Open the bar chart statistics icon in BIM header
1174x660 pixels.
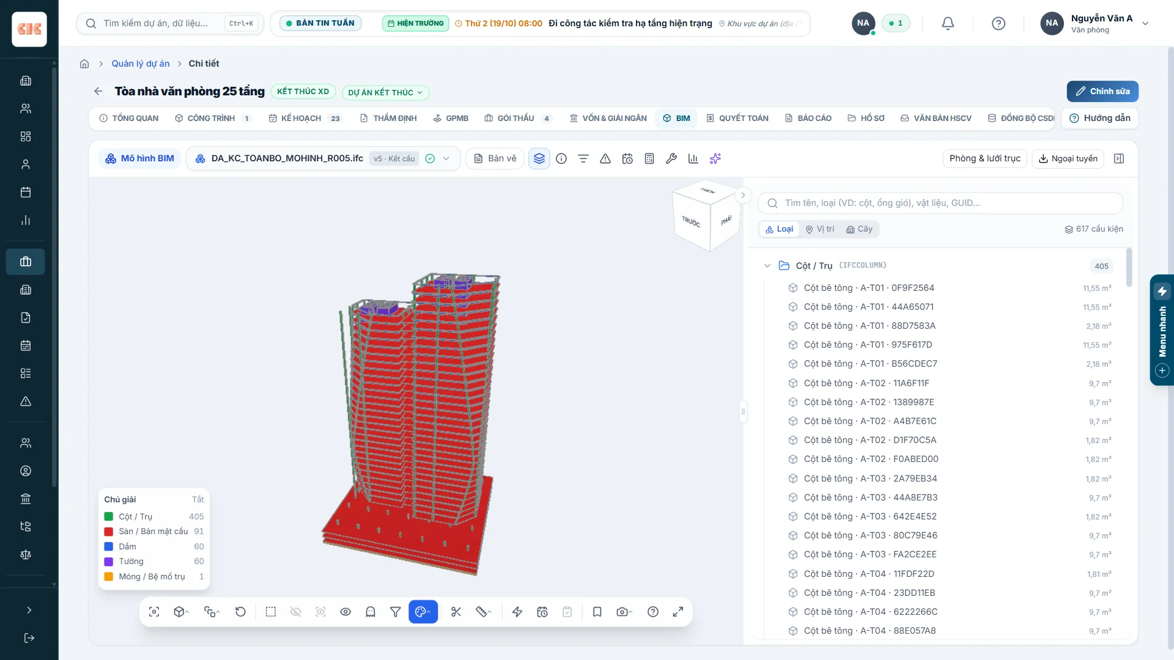(693, 159)
